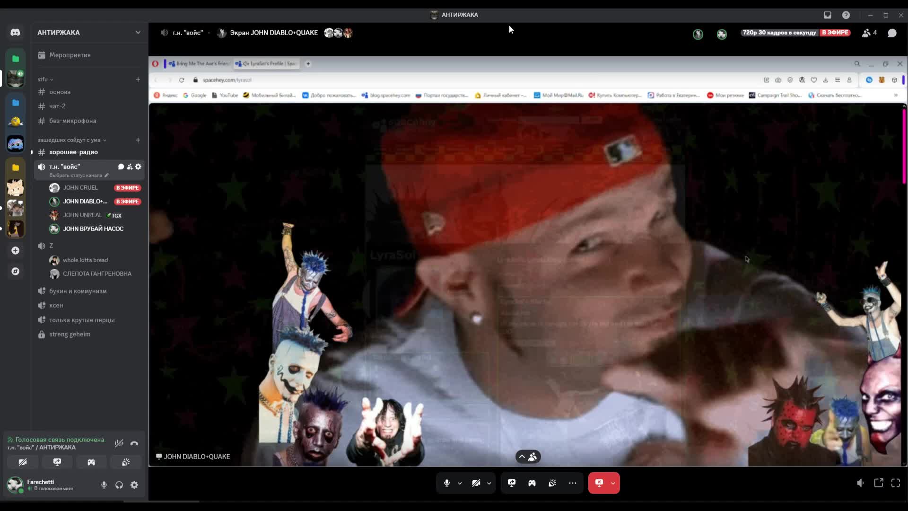Open Explore Discoverable Servers compass icon
Image resolution: width=908 pixels, height=511 pixels.
[x=15, y=271]
